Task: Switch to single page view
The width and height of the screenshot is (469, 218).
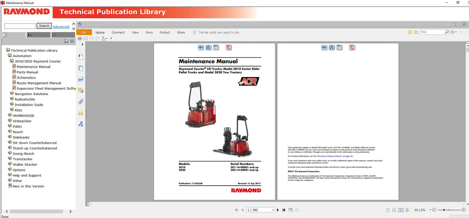Action: pyautogui.click(x=388, y=210)
